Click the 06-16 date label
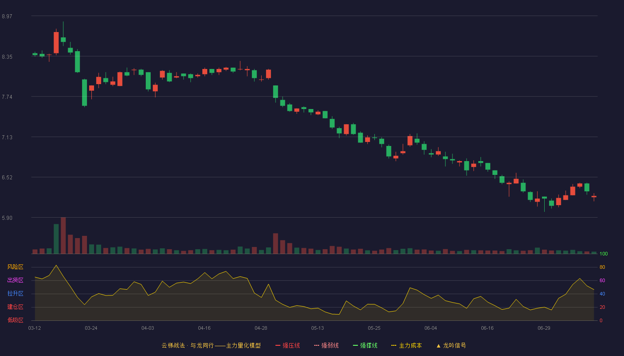 point(488,328)
